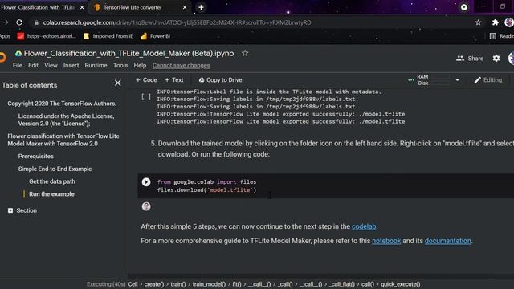Click the Share button
514x289 pixels.
coord(470,59)
